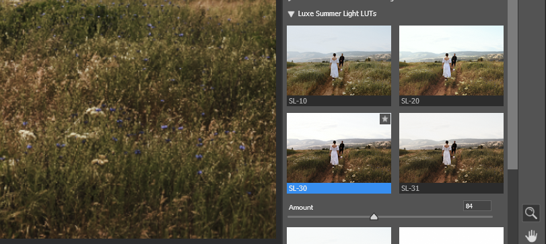Select the SL-30 LUT thumbnail
The height and width of the screenshot is (244, 546).
(339, 148)
